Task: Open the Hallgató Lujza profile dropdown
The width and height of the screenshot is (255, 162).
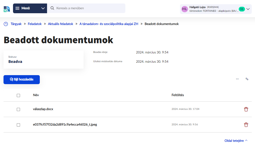Action: 247,9
